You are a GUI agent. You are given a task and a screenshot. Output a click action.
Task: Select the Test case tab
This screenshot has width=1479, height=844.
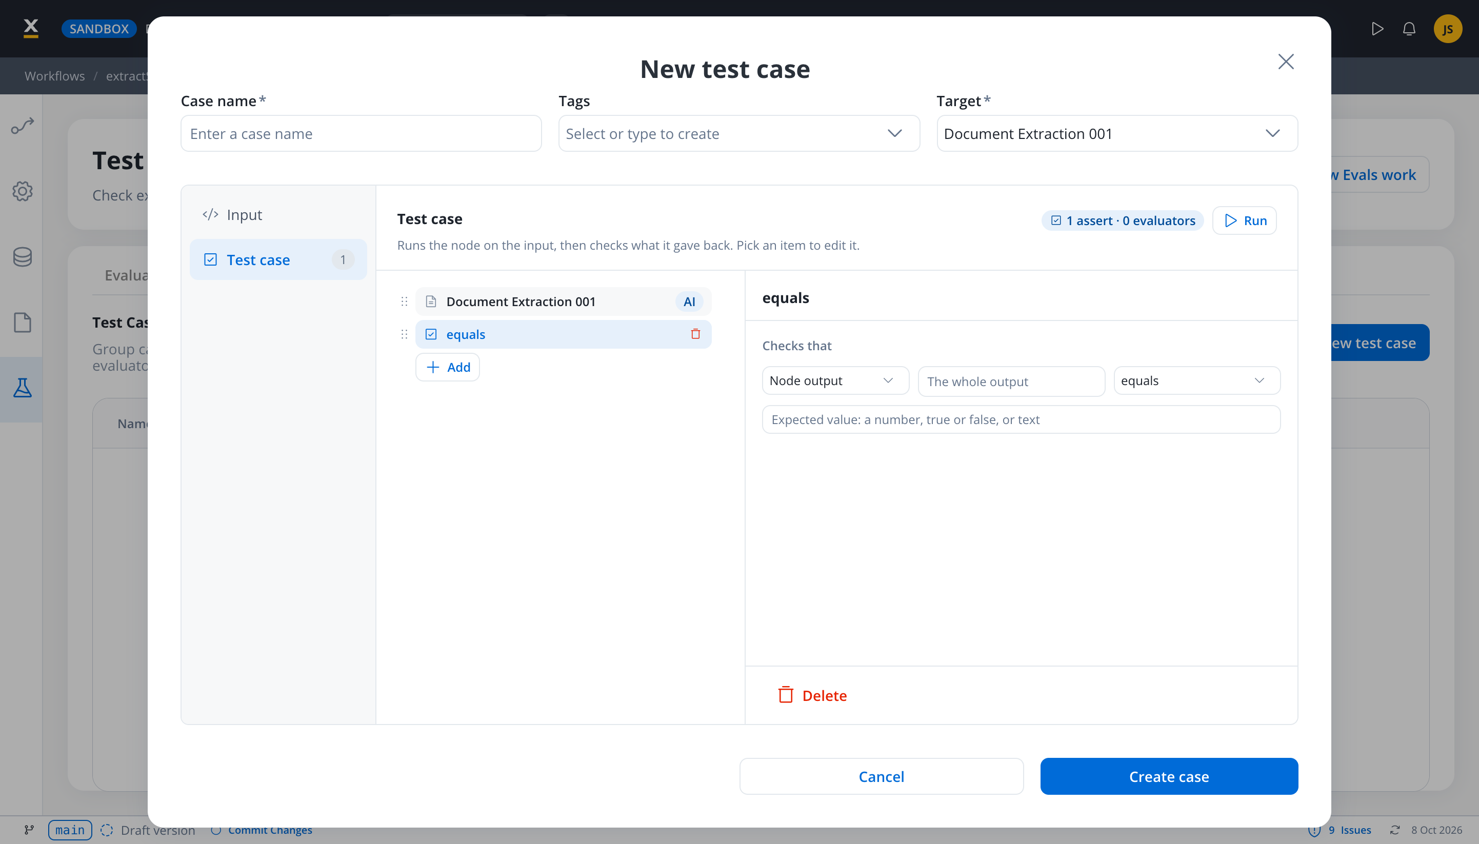278,259
